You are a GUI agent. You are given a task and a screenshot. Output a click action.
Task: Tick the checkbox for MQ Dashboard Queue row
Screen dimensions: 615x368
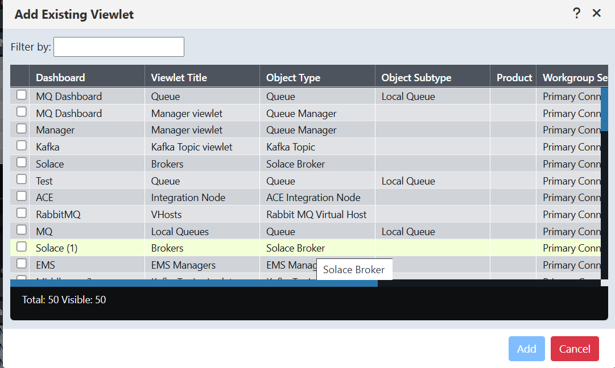pos(22,95)
